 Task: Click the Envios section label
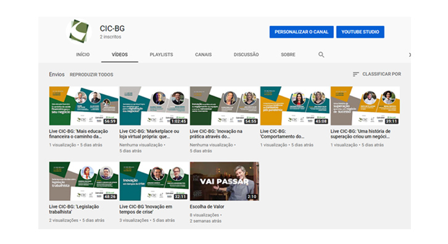pyautogui.click(x=57, y=74)
